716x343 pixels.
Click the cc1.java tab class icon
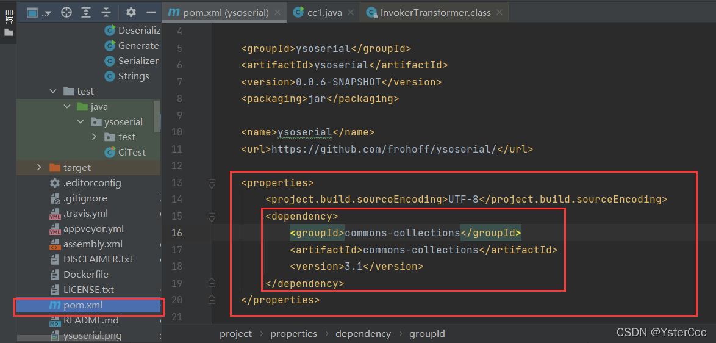(x=299, y=12)
